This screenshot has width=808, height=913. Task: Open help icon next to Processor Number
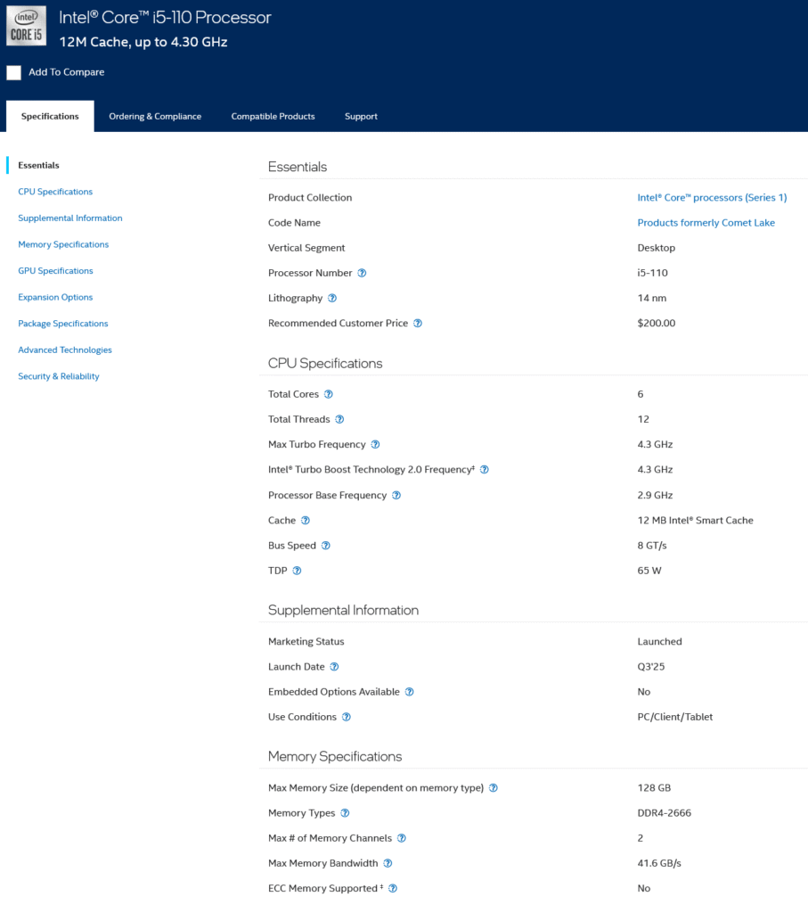tap(362, 273)
